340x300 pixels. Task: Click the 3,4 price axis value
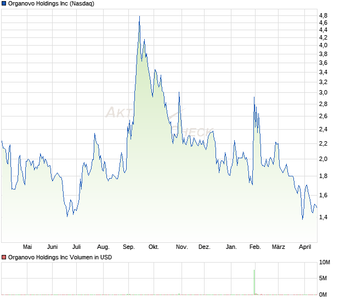pos(323,72)
